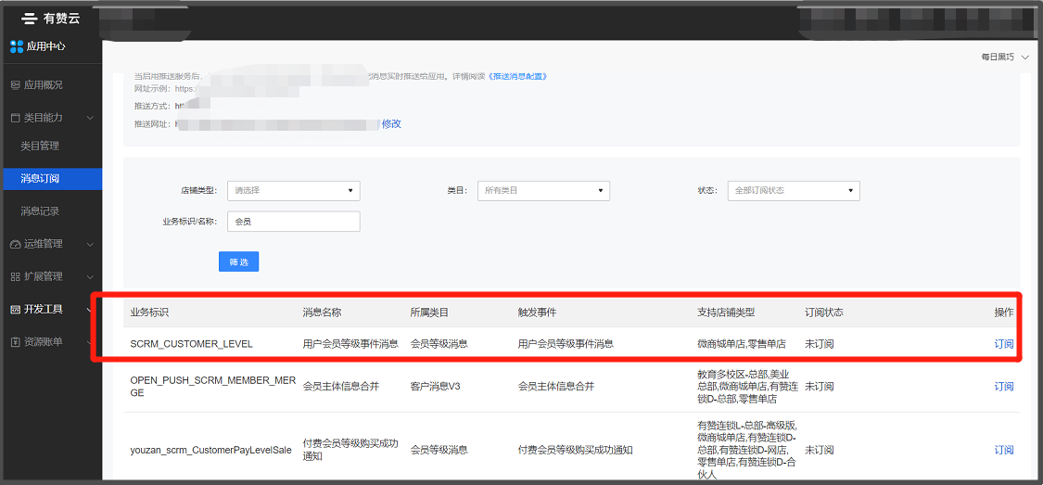Expand the 资源账单 menu chevron

pos(89,342)
